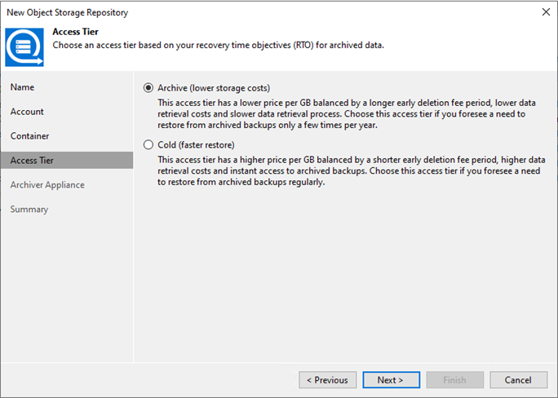
Task: Click the 'Archive (lower storage costs)' label text
Action: [213, 87]
